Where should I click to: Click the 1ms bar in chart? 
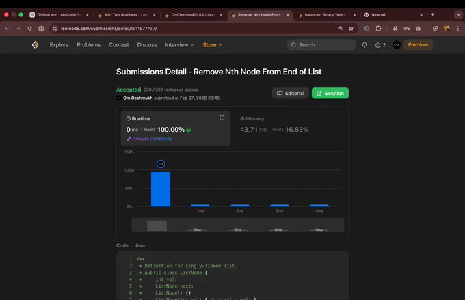tap(200, 206)
